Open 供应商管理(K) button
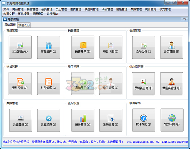This screenshot has width=190, height=149. (x=172, y=84)
